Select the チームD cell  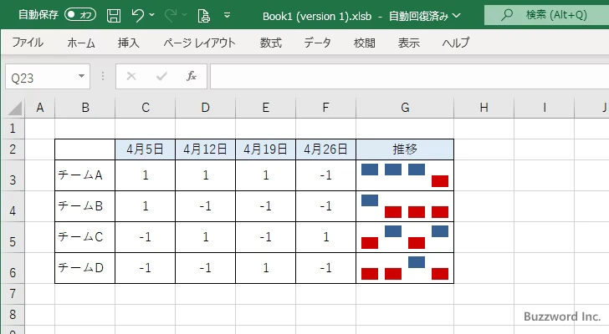[85, 268]
